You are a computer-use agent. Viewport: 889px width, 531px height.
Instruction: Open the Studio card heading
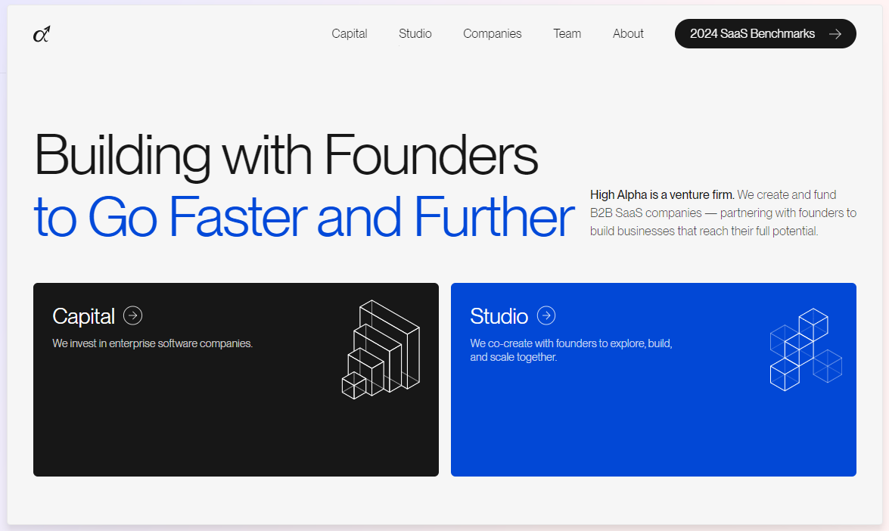[x=499, y=316]
